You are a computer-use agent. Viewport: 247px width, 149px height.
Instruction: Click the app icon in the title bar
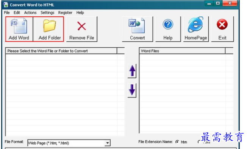coord(6,5)
